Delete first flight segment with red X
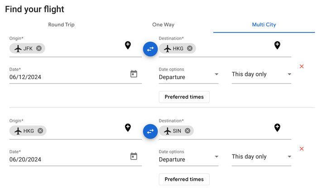 302,66
